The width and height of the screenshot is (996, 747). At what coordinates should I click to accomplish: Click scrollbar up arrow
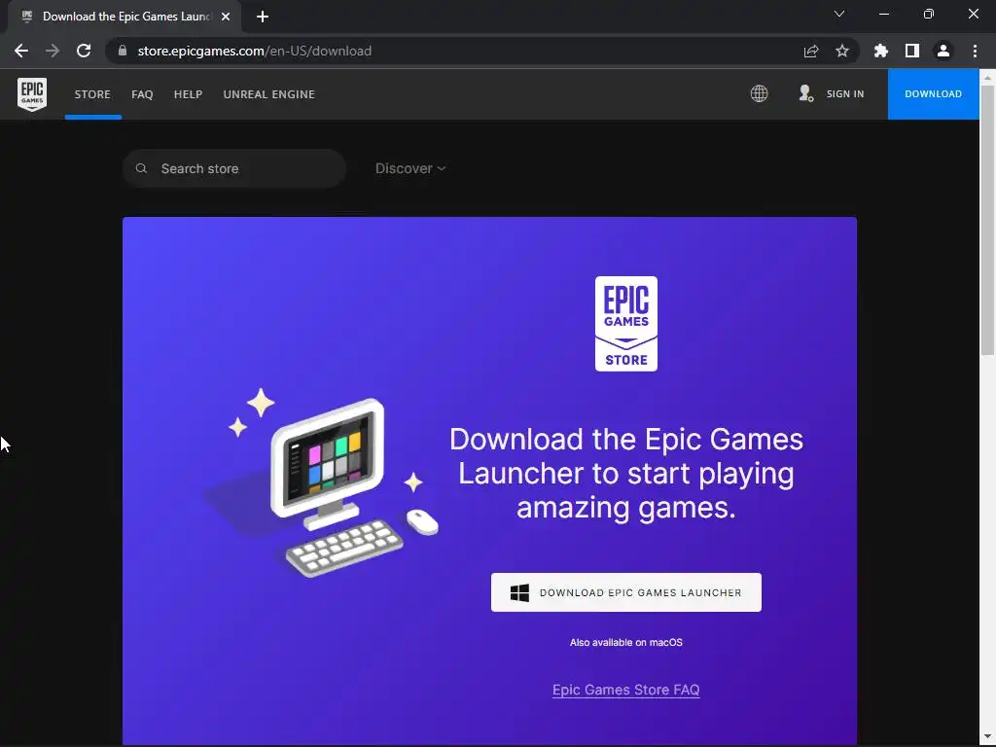[988, 78]
